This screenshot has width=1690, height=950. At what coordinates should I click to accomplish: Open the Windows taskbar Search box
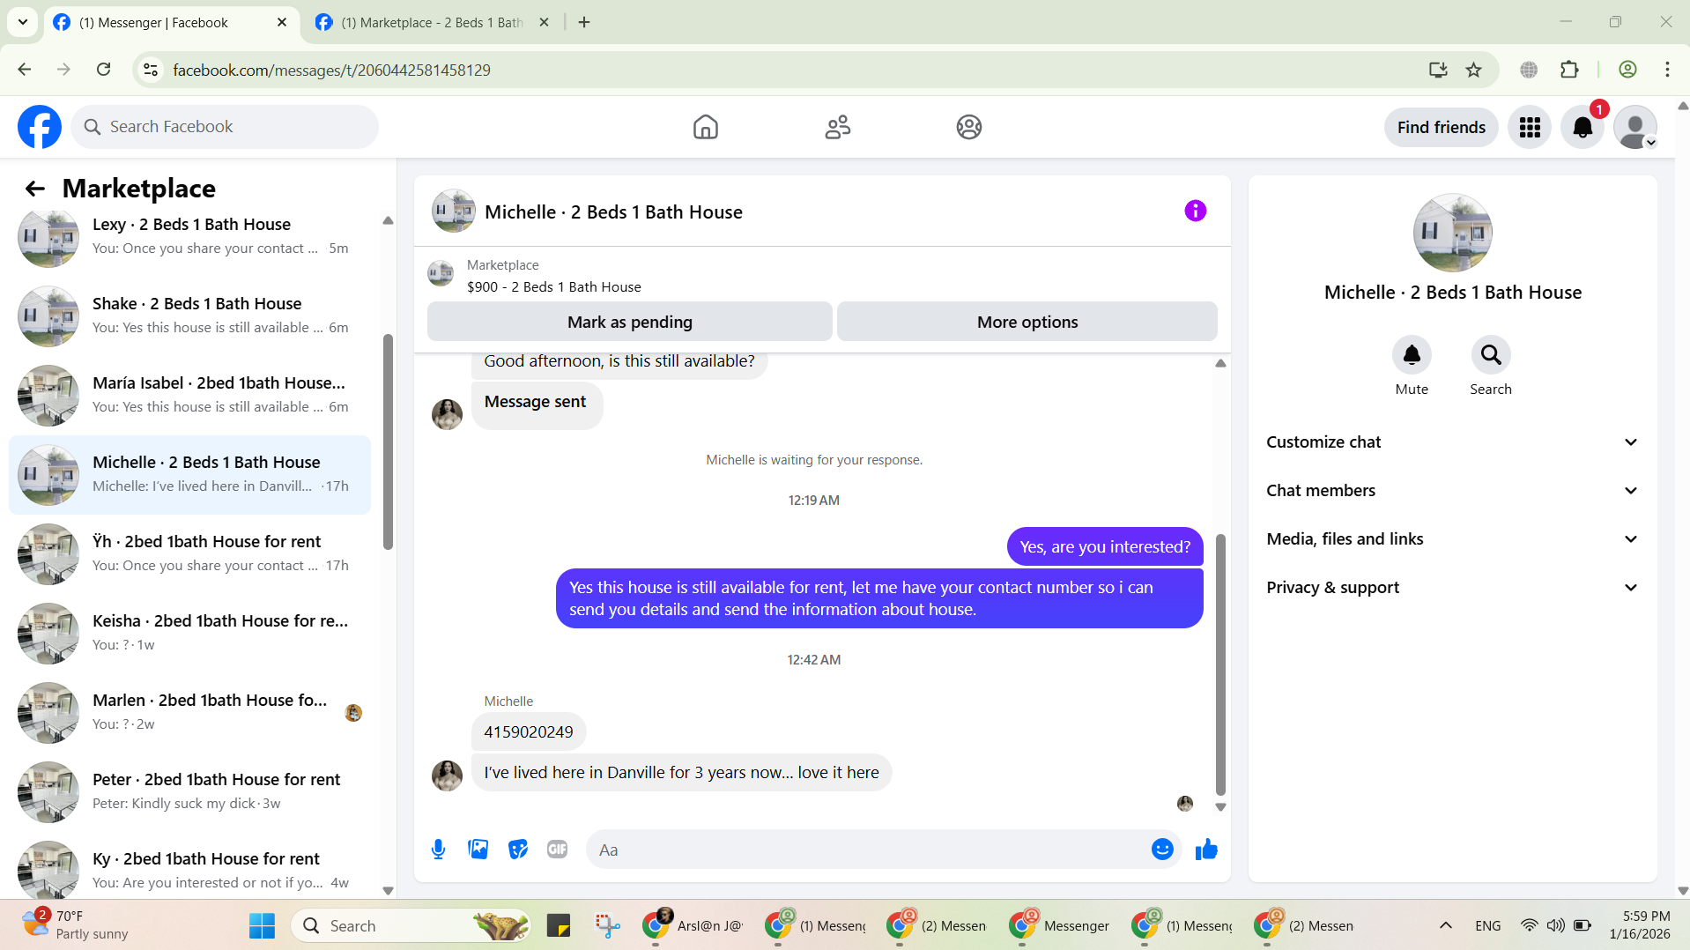(411, 926)
